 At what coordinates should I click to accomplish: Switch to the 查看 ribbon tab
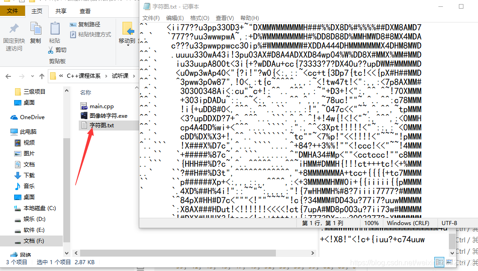click(x=85, y=11)
